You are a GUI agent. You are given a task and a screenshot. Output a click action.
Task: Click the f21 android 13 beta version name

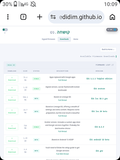99,140
